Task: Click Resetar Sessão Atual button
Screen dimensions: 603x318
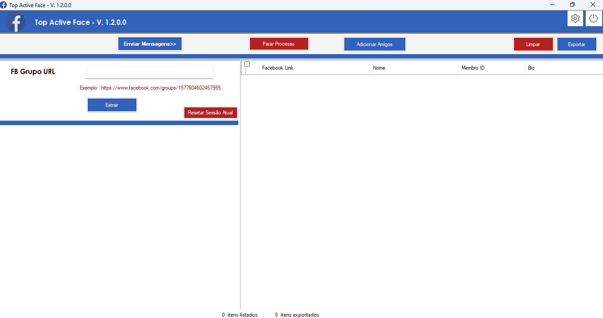Action: point(210,113)
